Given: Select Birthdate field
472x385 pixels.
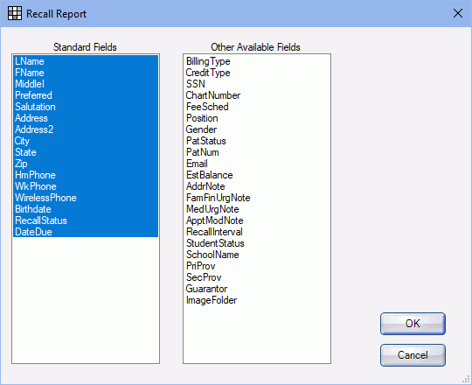Looking at the screenshot, I should click(x=86, y=209).
